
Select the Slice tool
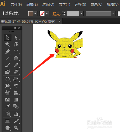click(16, 121)
